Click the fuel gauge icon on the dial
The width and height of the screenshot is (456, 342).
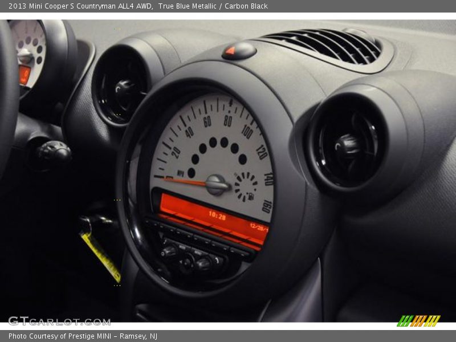[250, 196]
